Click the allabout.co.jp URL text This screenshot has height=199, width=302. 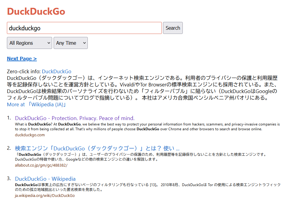[x=41, y=165]
